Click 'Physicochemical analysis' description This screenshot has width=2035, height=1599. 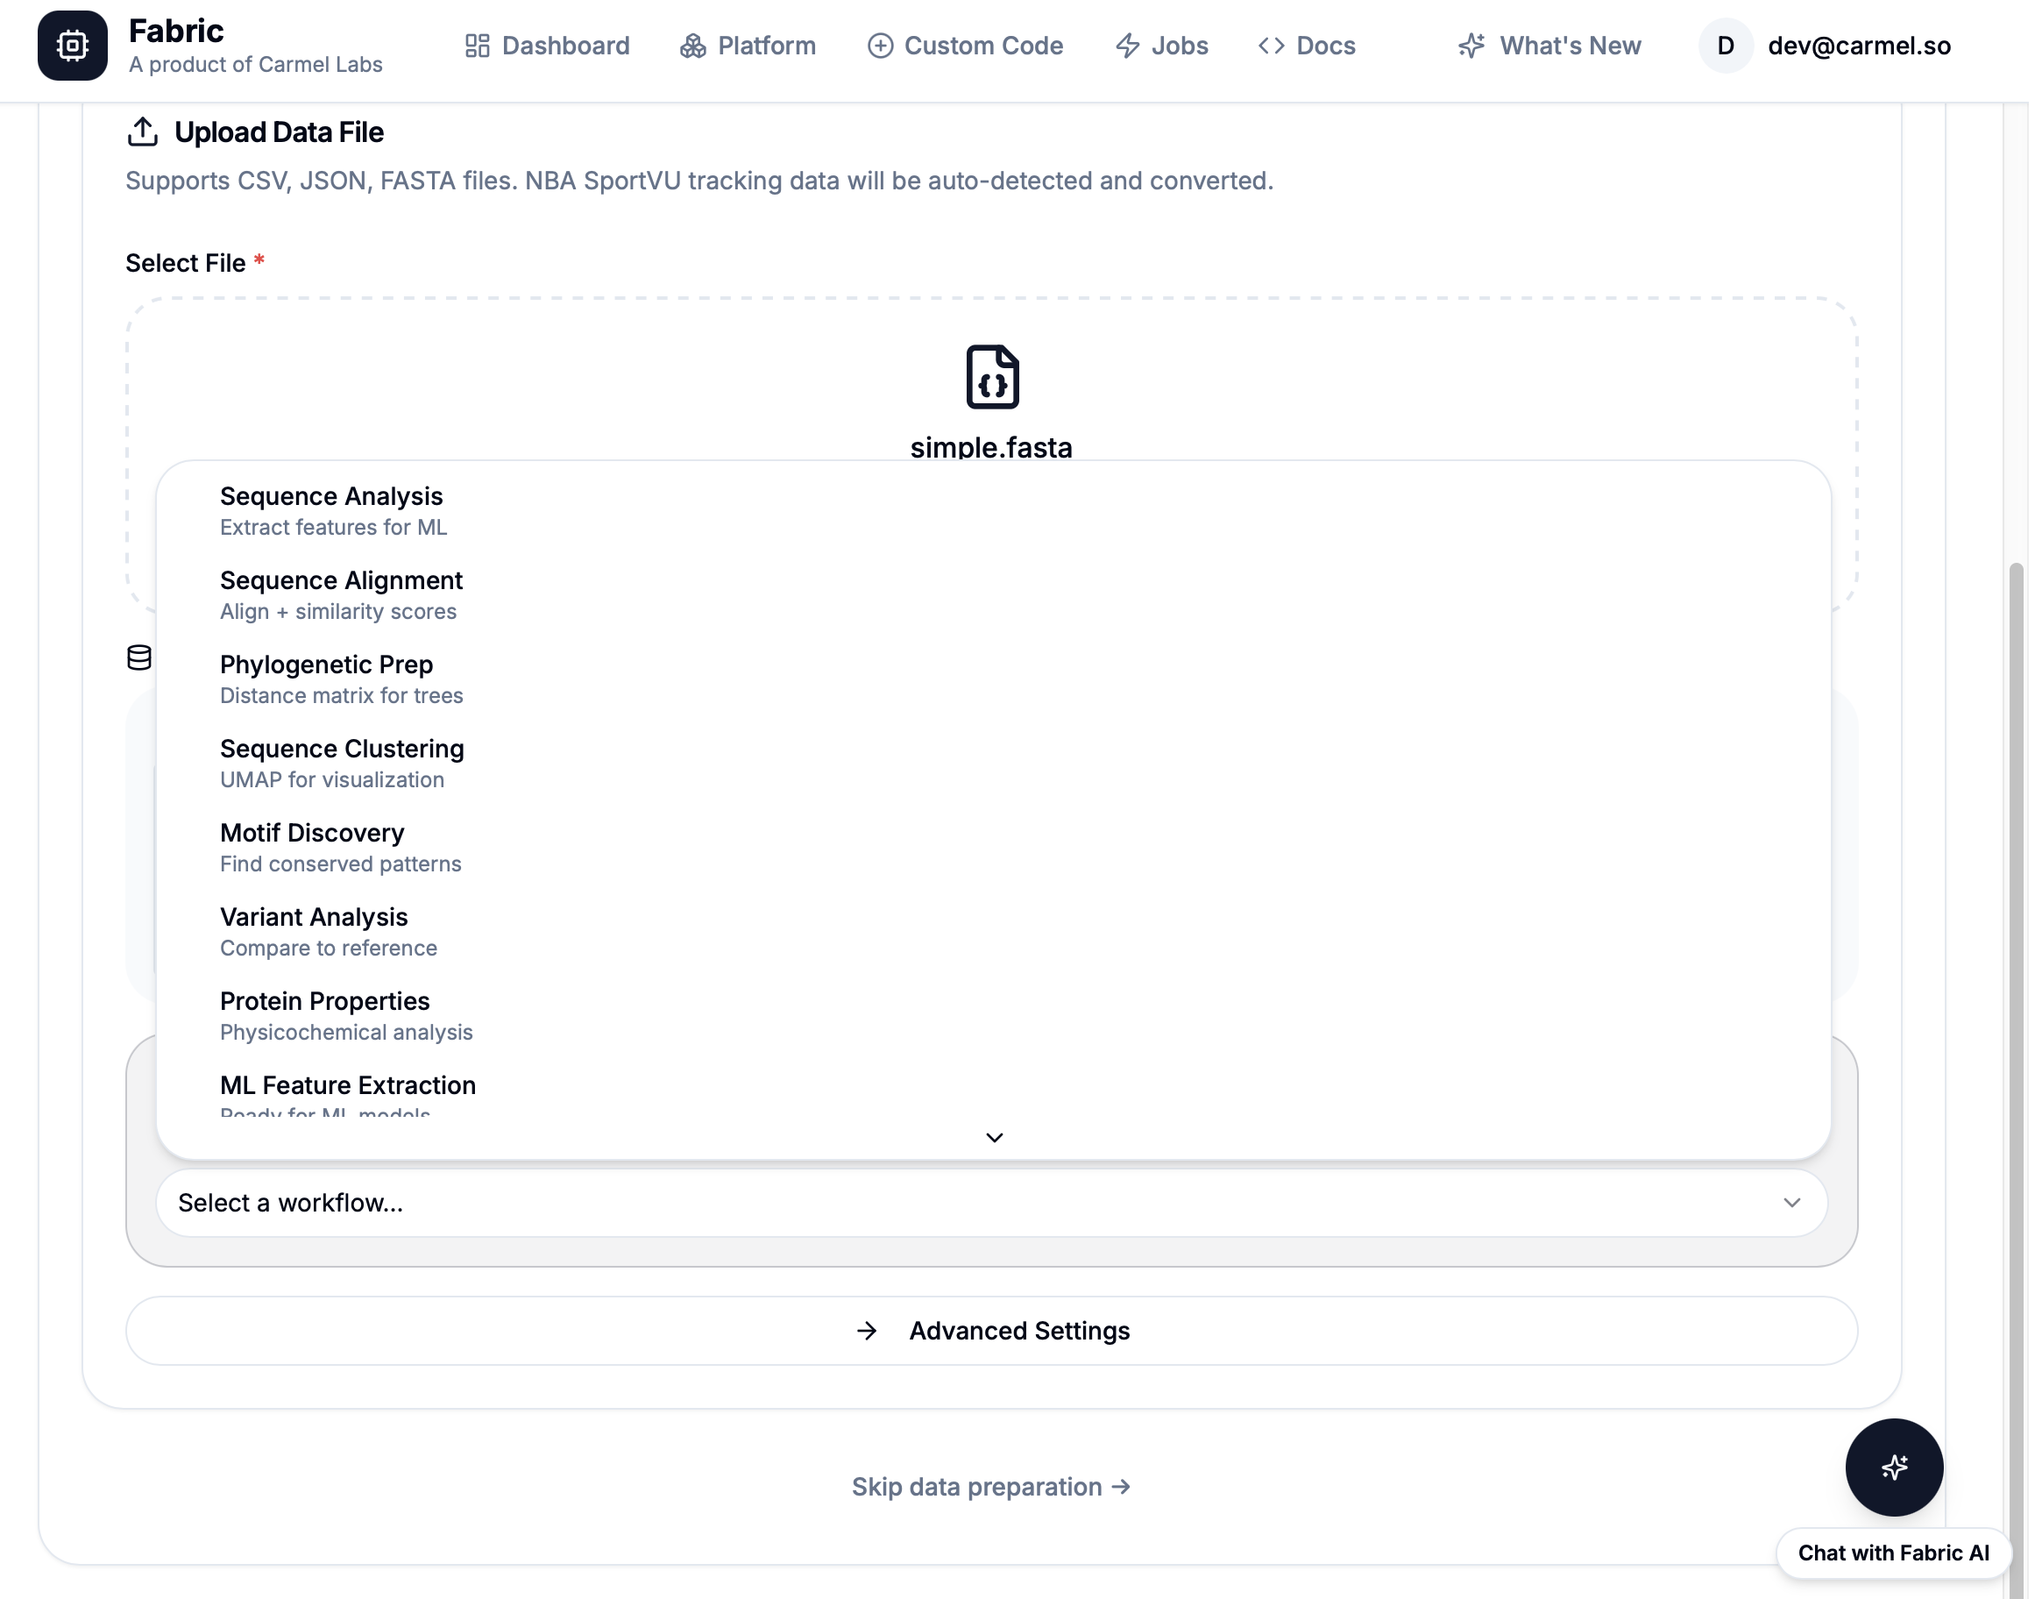(347, 1034)
